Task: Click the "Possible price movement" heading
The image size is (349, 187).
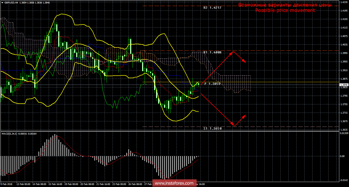Action: click(285, 10)
